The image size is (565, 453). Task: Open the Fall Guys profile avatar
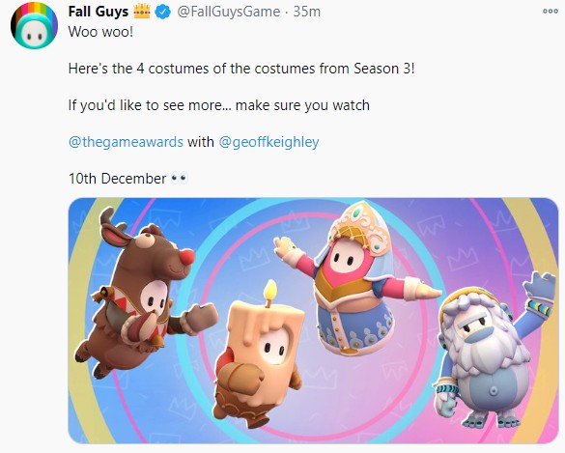click(x=34, y=25)
